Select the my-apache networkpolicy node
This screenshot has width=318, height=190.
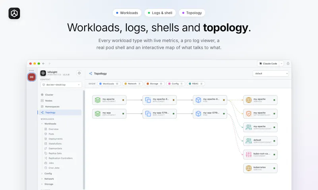(x=260, y=114)
